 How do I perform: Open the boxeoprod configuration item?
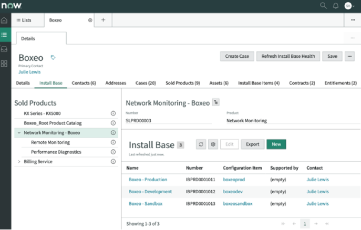click(234, 180)
